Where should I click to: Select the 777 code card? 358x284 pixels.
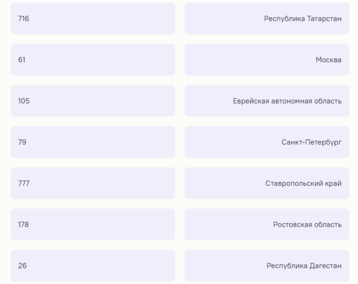(x=93, y=183)
